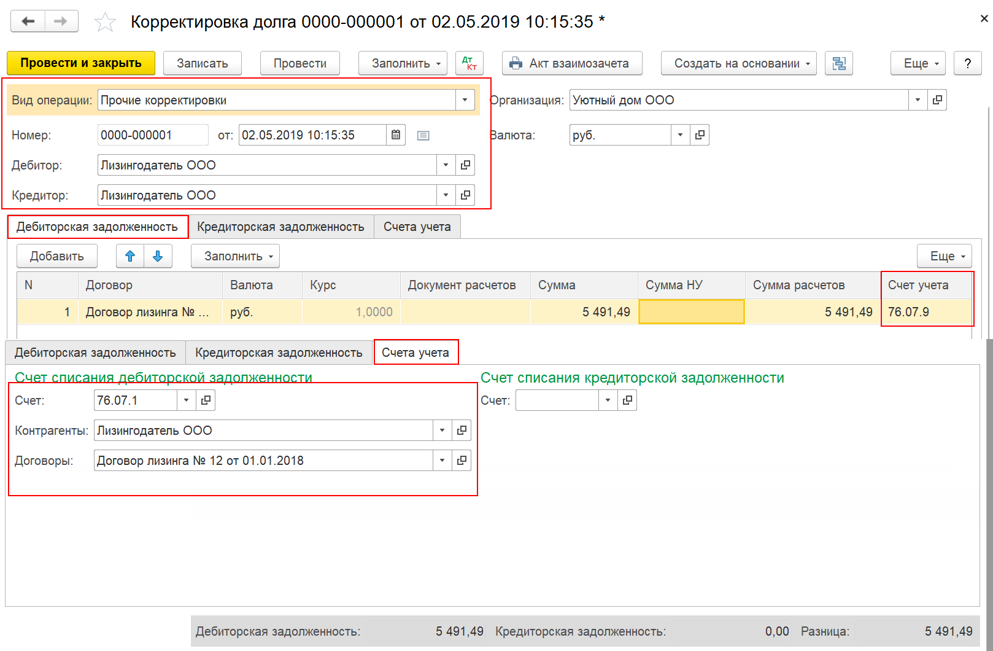
Task: Expand the Вид операции dropdown
Action: click(x=465, y=100)
